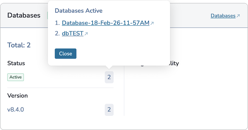Click the green Active status badge
This screenshot has width=248, height=130.
coord(15,77)
